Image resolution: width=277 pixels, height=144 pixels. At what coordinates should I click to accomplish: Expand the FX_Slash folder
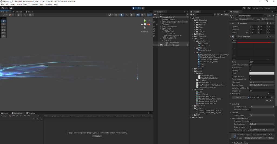point(193,34)
